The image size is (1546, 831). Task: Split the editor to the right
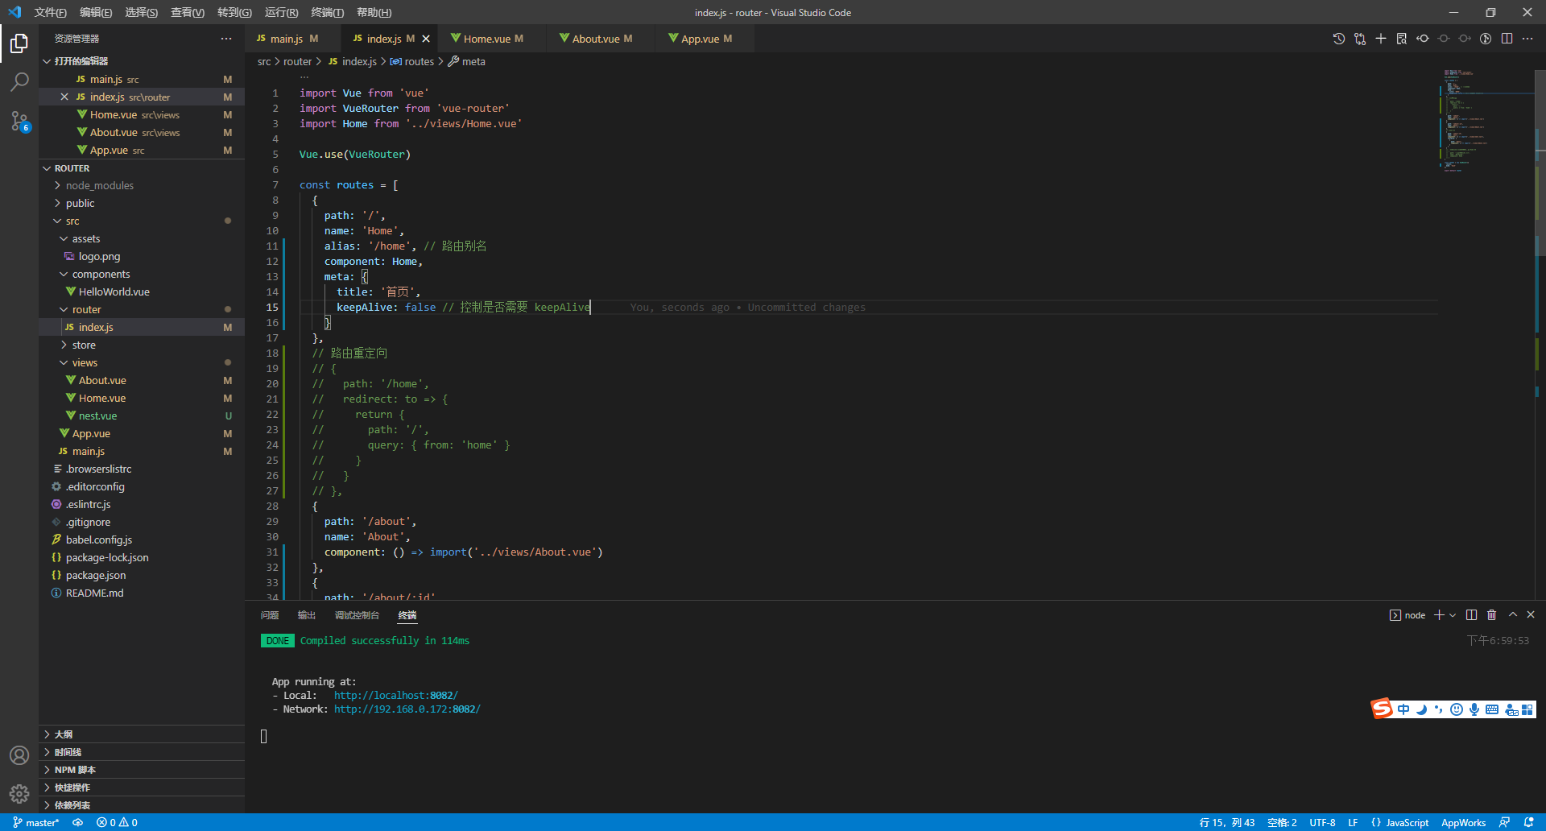pyautogui.click(x=1507, y=39)
